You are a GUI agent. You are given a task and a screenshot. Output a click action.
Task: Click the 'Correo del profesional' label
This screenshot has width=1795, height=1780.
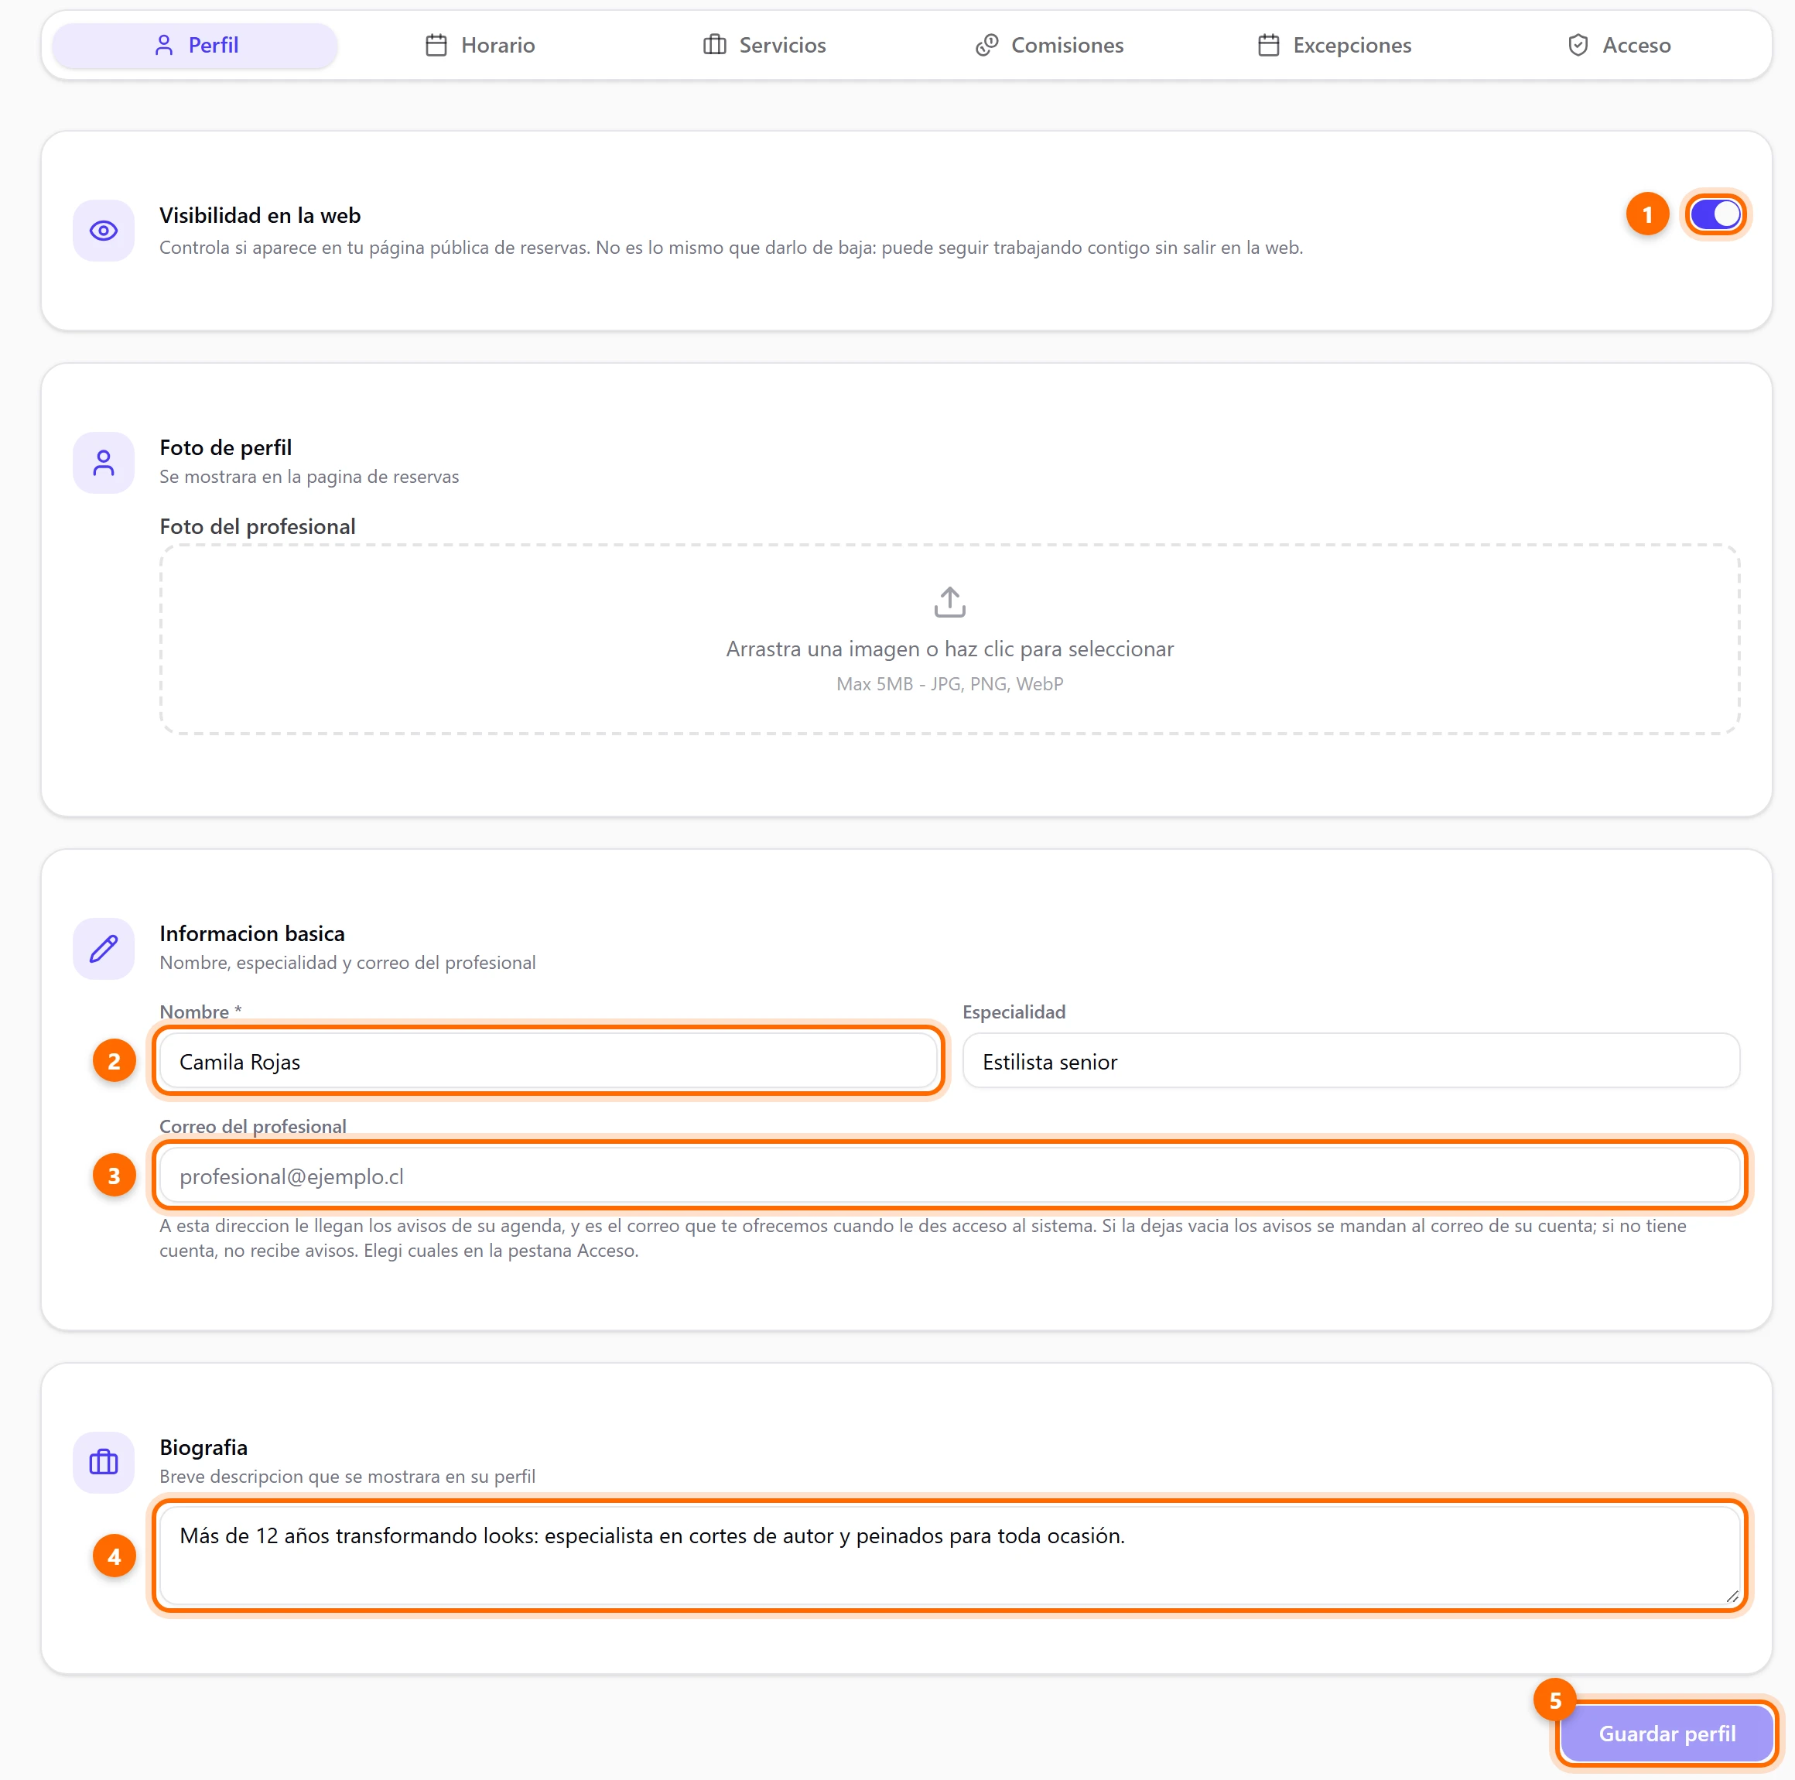tap(253, 1127)
